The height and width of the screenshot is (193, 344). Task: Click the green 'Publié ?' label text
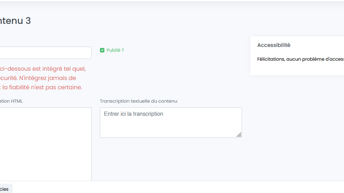(115, 50)
